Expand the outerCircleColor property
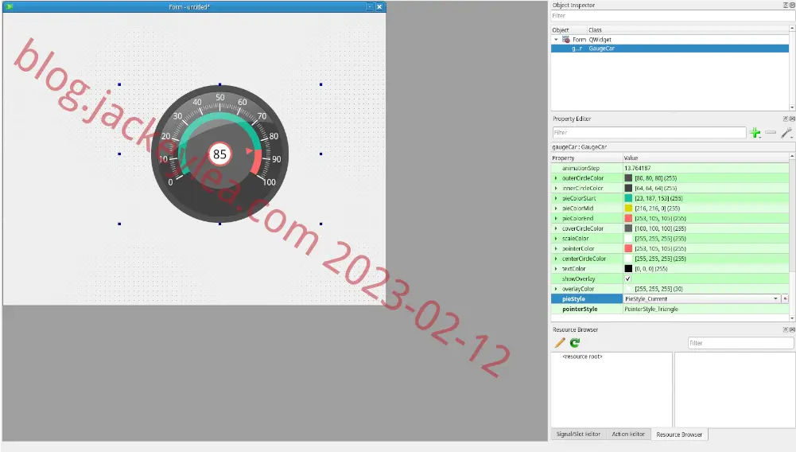The height and width of the screenshot is (452, 796). coord(556,178)
